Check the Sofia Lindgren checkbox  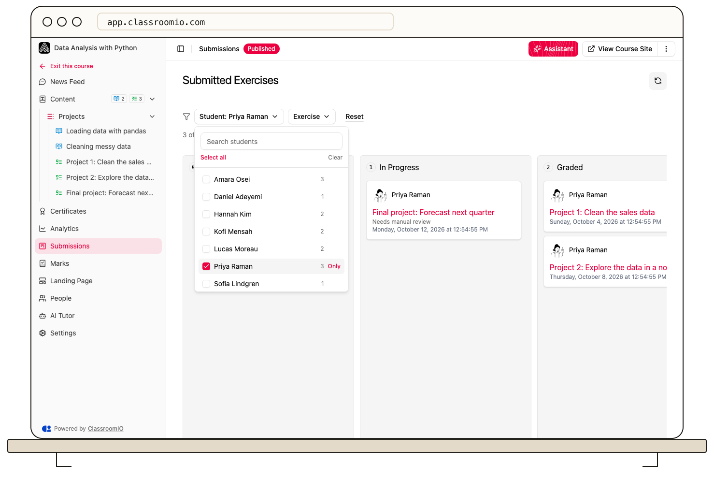(x=206, y=284)
